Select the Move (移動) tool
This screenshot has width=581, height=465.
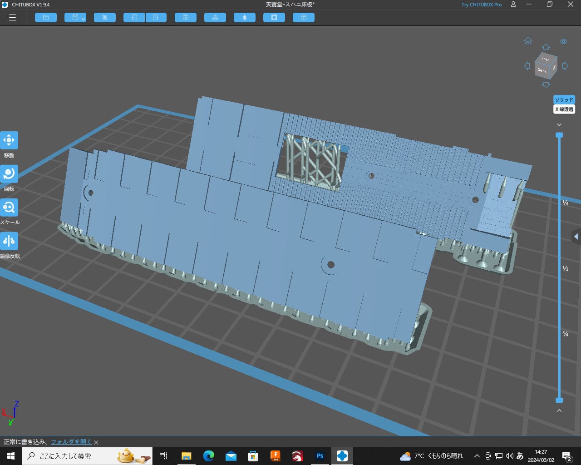pyautogui.click(x=9, y=140)
